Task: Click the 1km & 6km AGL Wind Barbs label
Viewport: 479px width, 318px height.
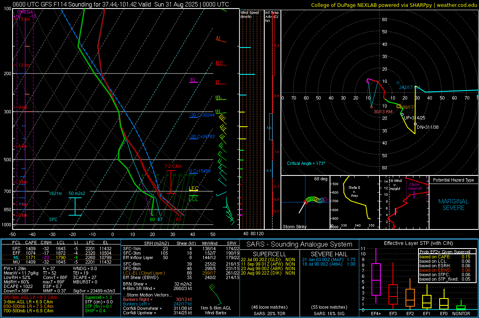Action: (x=216, y=310)
